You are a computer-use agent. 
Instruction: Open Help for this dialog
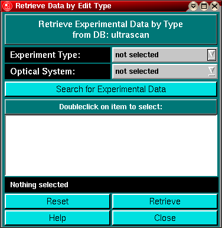57,218
